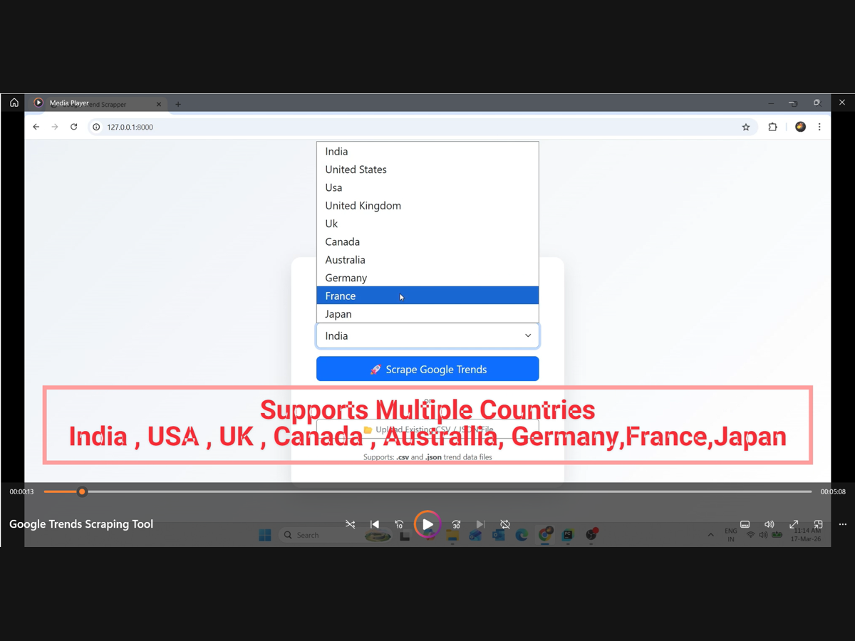Pick Germany from the dropdown options
Image resolution: width=855 pixels, height=641 pixels.
427,278
